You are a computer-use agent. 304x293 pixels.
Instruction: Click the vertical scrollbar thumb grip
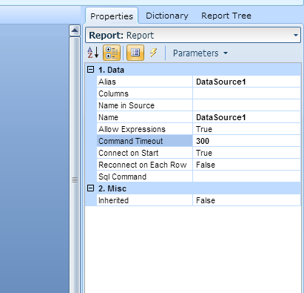coord(75,180)
